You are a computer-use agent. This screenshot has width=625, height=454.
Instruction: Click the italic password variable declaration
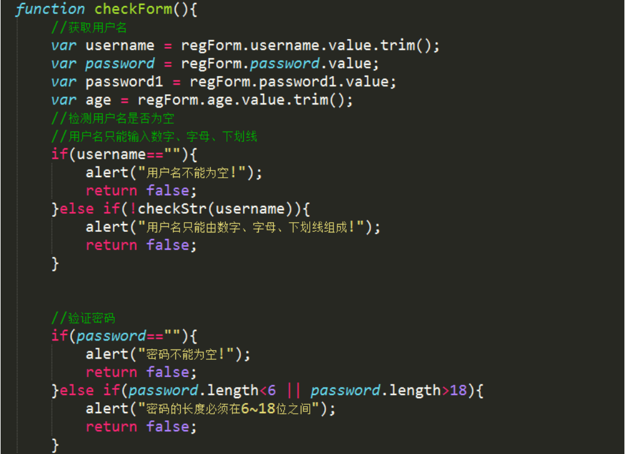(x=119, y=64)
